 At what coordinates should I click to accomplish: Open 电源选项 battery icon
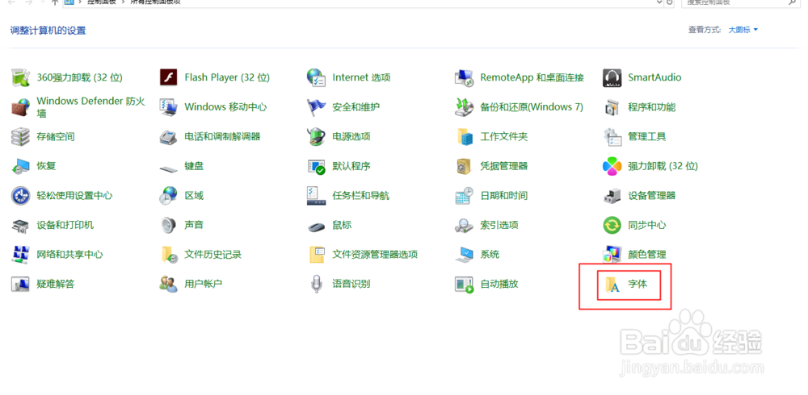pos(316,136)
